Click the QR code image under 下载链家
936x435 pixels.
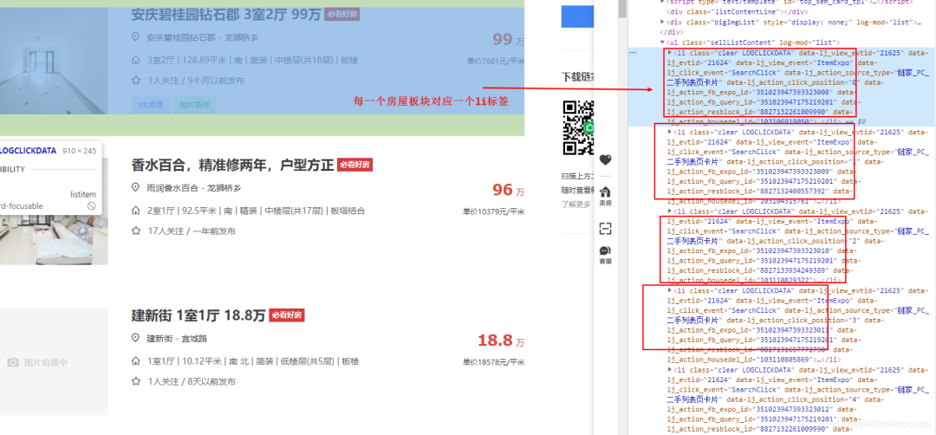[580, 128]
